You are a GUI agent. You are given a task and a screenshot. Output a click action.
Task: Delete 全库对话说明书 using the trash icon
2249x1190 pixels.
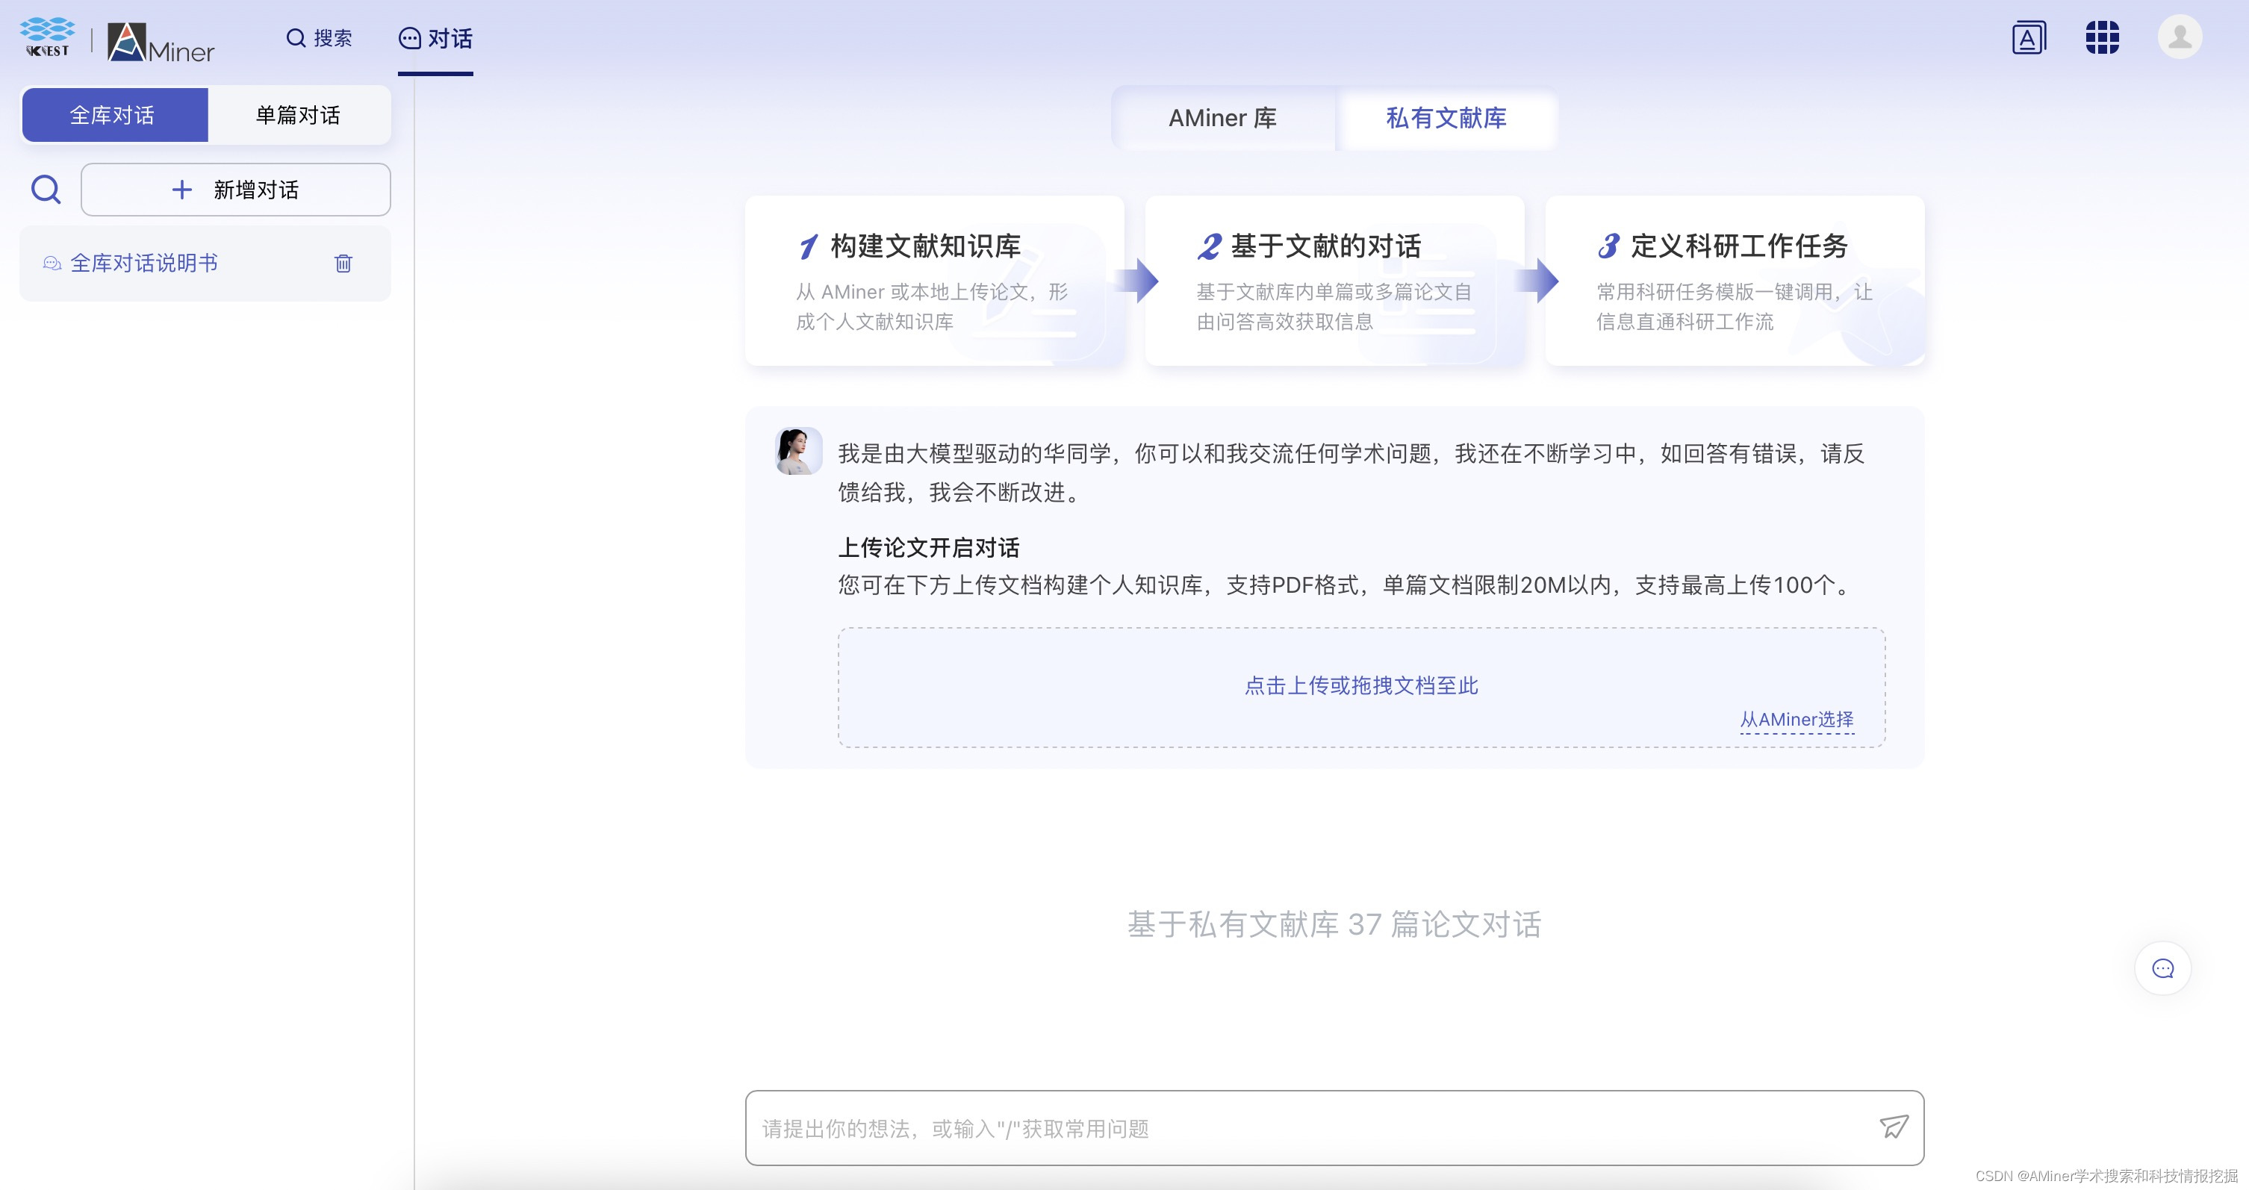[343, 263]
